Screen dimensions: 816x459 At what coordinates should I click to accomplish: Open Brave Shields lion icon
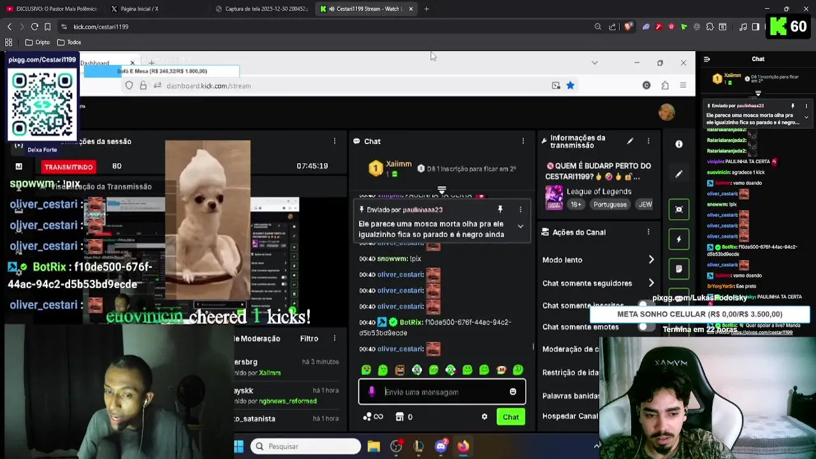coord(628,27)
